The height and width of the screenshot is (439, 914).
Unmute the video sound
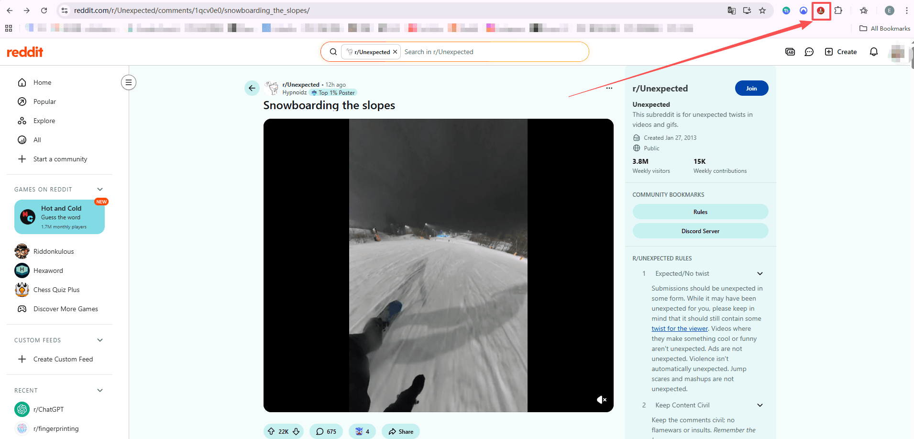tap(601, 400)
